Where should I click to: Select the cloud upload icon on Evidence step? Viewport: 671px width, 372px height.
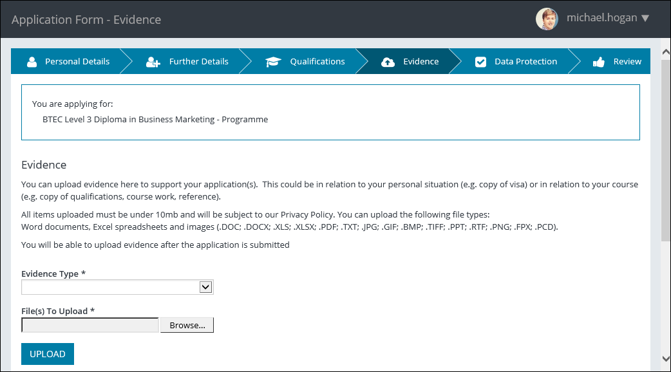pos(388,61)
